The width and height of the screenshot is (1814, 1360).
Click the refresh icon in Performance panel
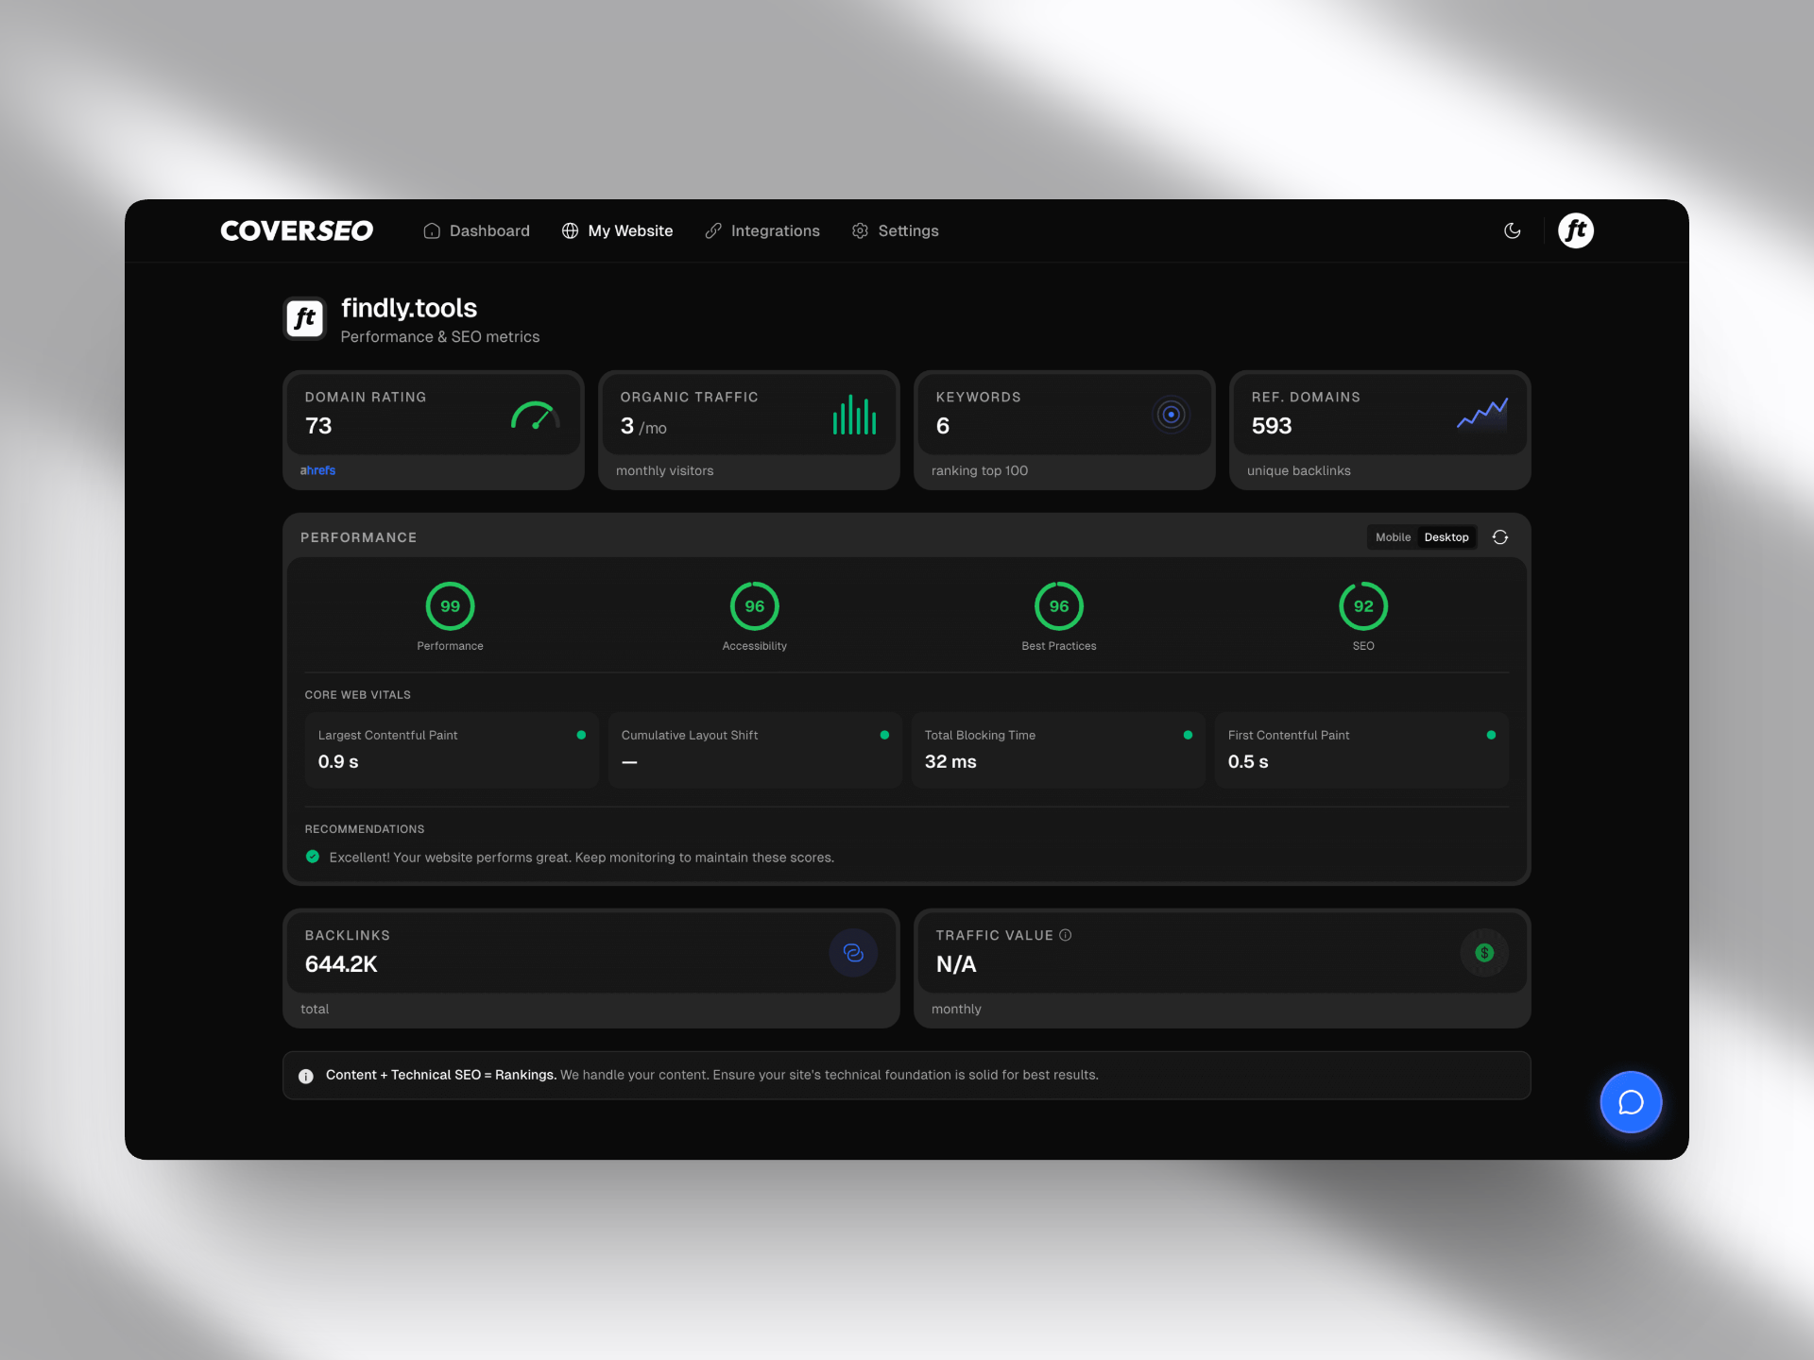(x=1501, y=536)
